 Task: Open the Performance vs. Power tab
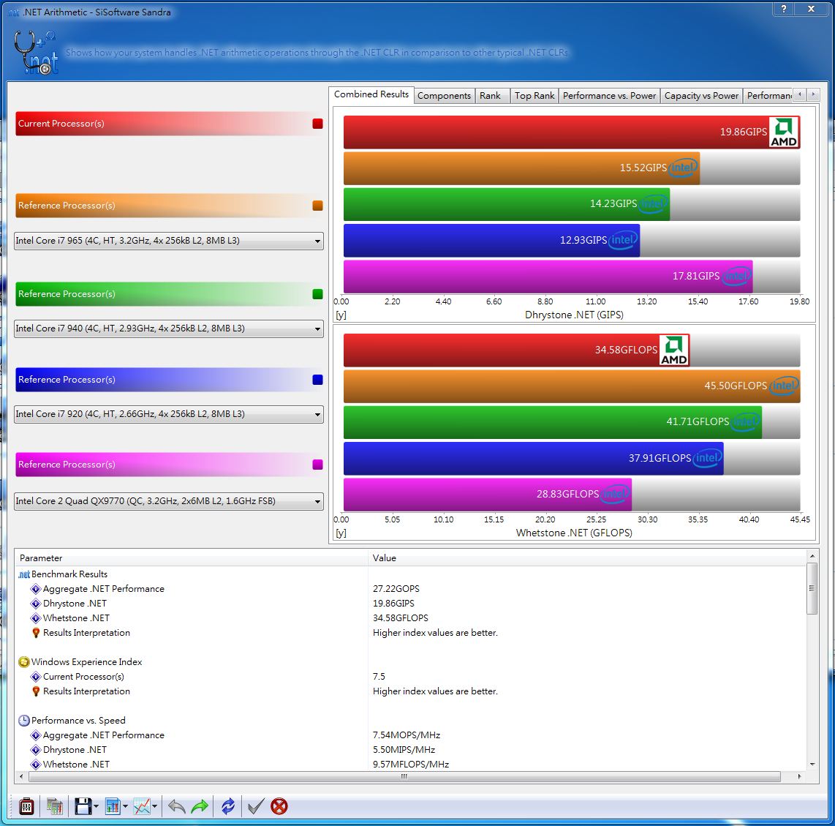609,96
